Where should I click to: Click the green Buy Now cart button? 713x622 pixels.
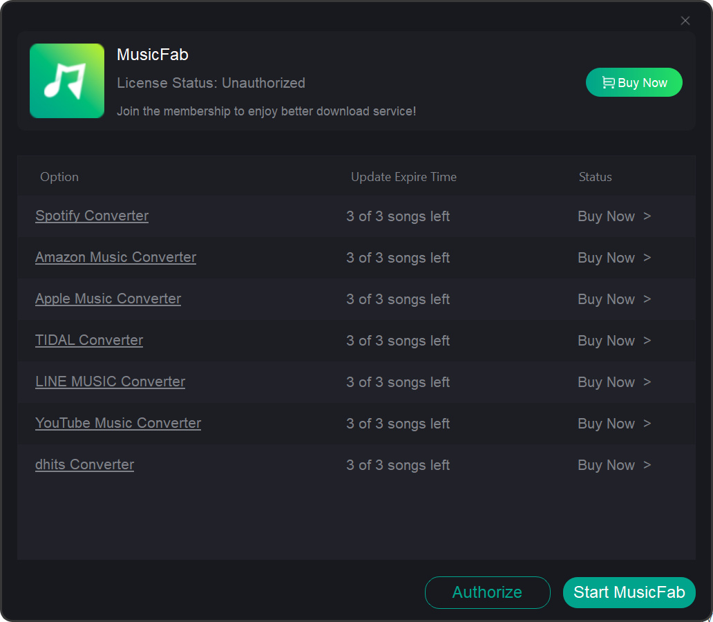click(x=634, y=82)
